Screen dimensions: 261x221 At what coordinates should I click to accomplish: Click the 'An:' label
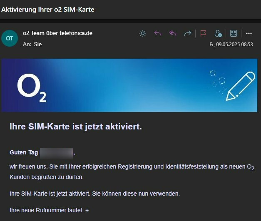(27, 44)
